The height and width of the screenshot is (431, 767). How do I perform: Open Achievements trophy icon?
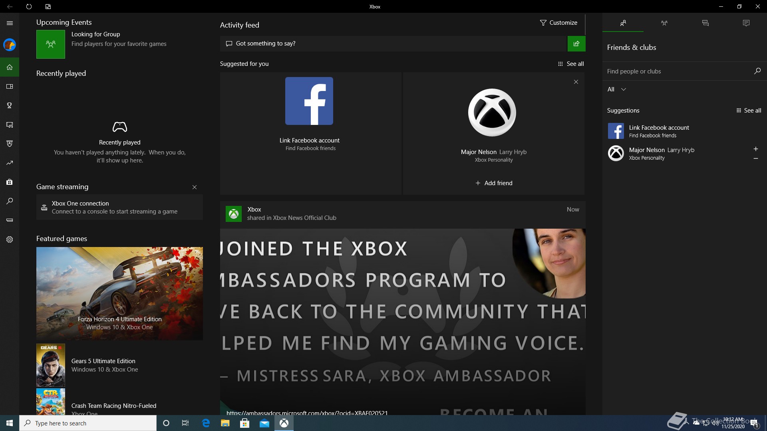click(10, 105)
